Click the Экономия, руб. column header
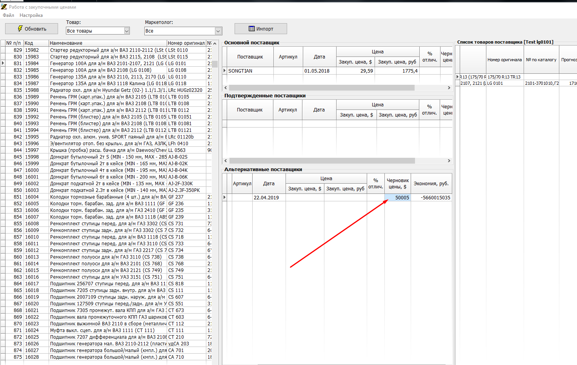The height and width of the screenshot is (365, 577). point(431,183)
